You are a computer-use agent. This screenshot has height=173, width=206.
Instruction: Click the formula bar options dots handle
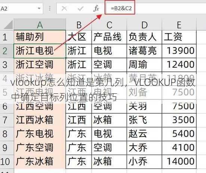(50, 9)
